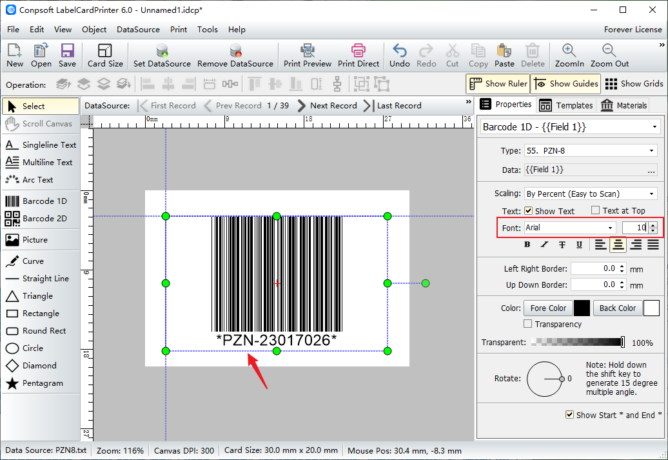Select the Curve drawing tool
The width and height of the screenshot is (668, 460).
click(41, 261)
